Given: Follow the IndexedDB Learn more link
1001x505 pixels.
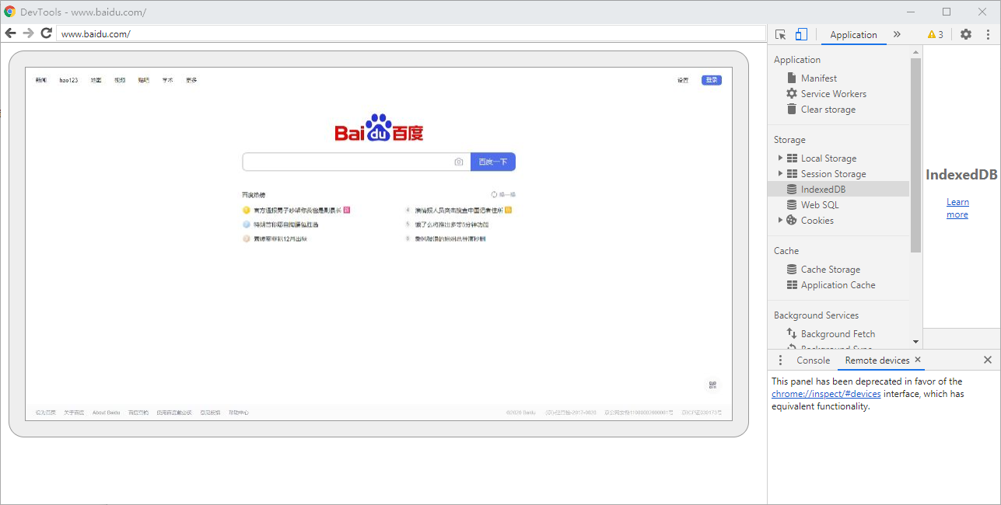Looking at the screenshot, I should pos(957,208).
